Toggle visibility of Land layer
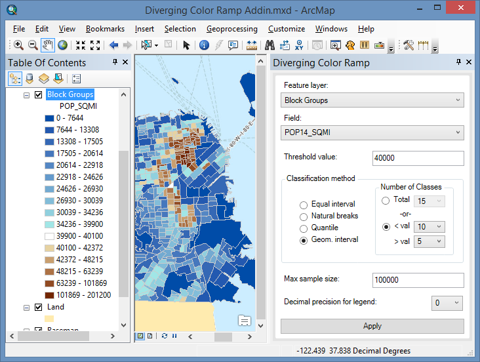This screenshot has width=480, height=362. click(38, 307)
